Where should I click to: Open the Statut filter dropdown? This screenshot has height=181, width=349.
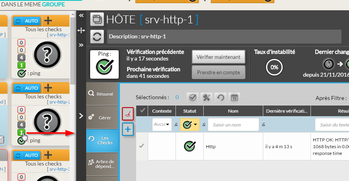[x=190, y=125]
